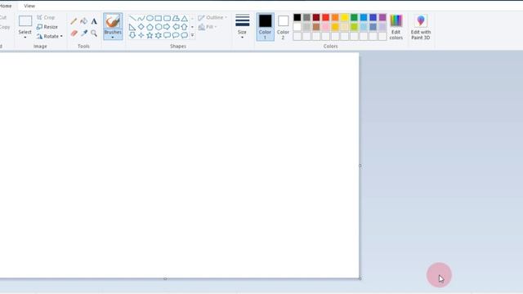
Task: Open the shape Fill dropdown
Action: tap(208, 27)
